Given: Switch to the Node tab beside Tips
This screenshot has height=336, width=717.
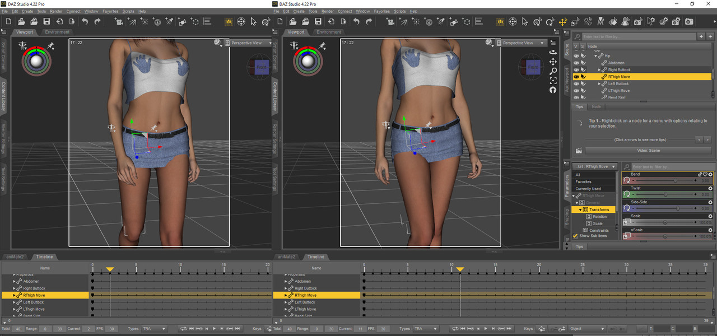Looking at the screenshot, I should (596, 106).
